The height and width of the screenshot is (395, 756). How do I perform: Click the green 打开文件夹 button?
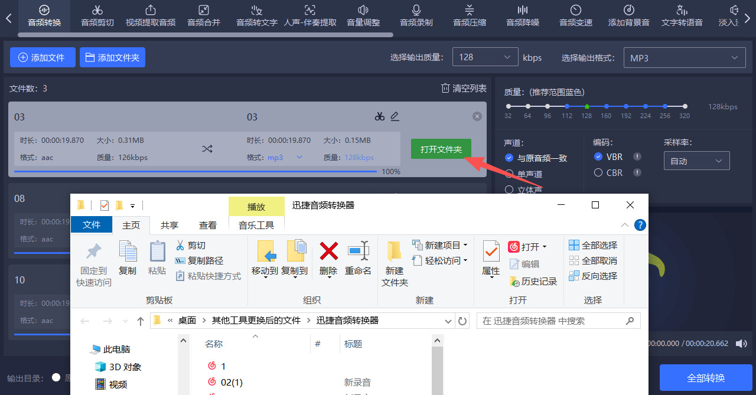point(441,149)
